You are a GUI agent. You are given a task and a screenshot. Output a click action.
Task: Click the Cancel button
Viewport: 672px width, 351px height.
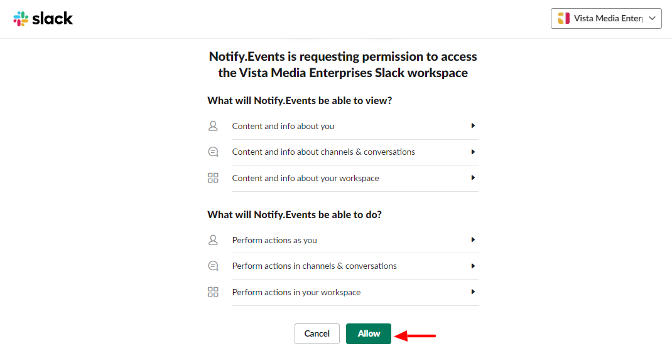click(317, 333)
